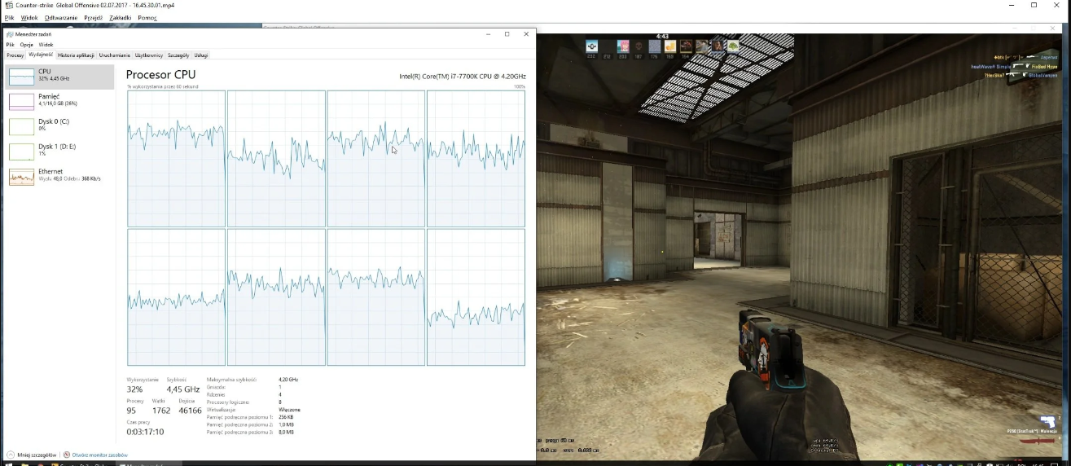The height and width of the screenshot is (466, 1071).
Task: Click the Menedżer zadań window title icon
Action: (x=10, y=34)
